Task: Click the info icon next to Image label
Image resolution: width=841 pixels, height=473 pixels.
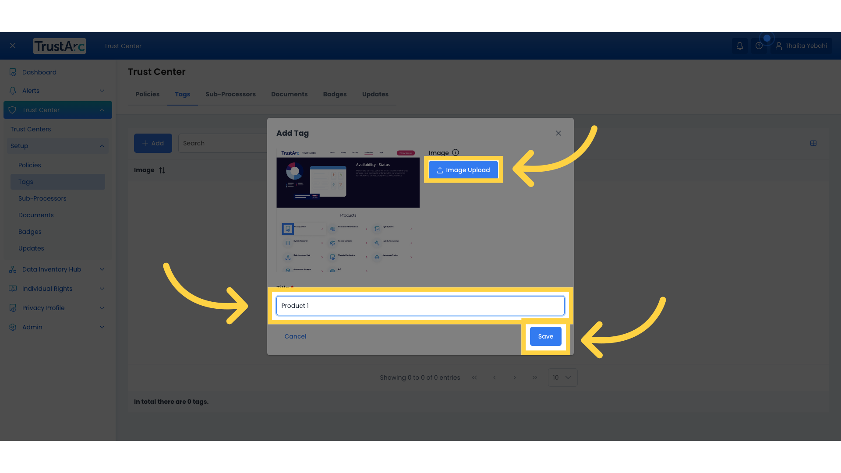Action: tap(456, 152)
